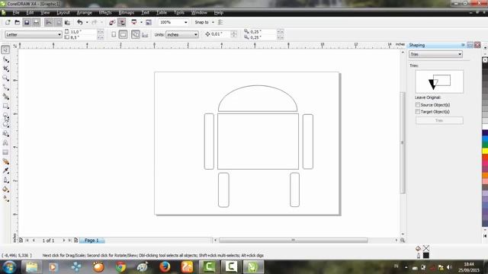The image size is (488, 274).
Task: Open the Units inches dropdown
Action: point(182,34)
